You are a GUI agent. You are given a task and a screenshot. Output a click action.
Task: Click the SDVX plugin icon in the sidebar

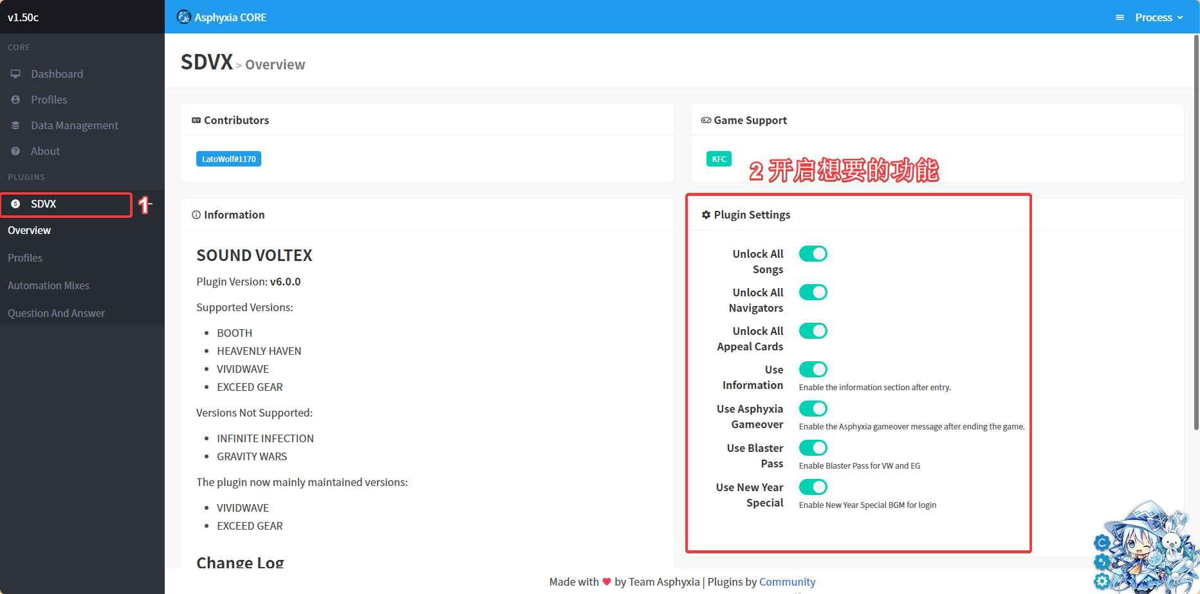point(15,204)
